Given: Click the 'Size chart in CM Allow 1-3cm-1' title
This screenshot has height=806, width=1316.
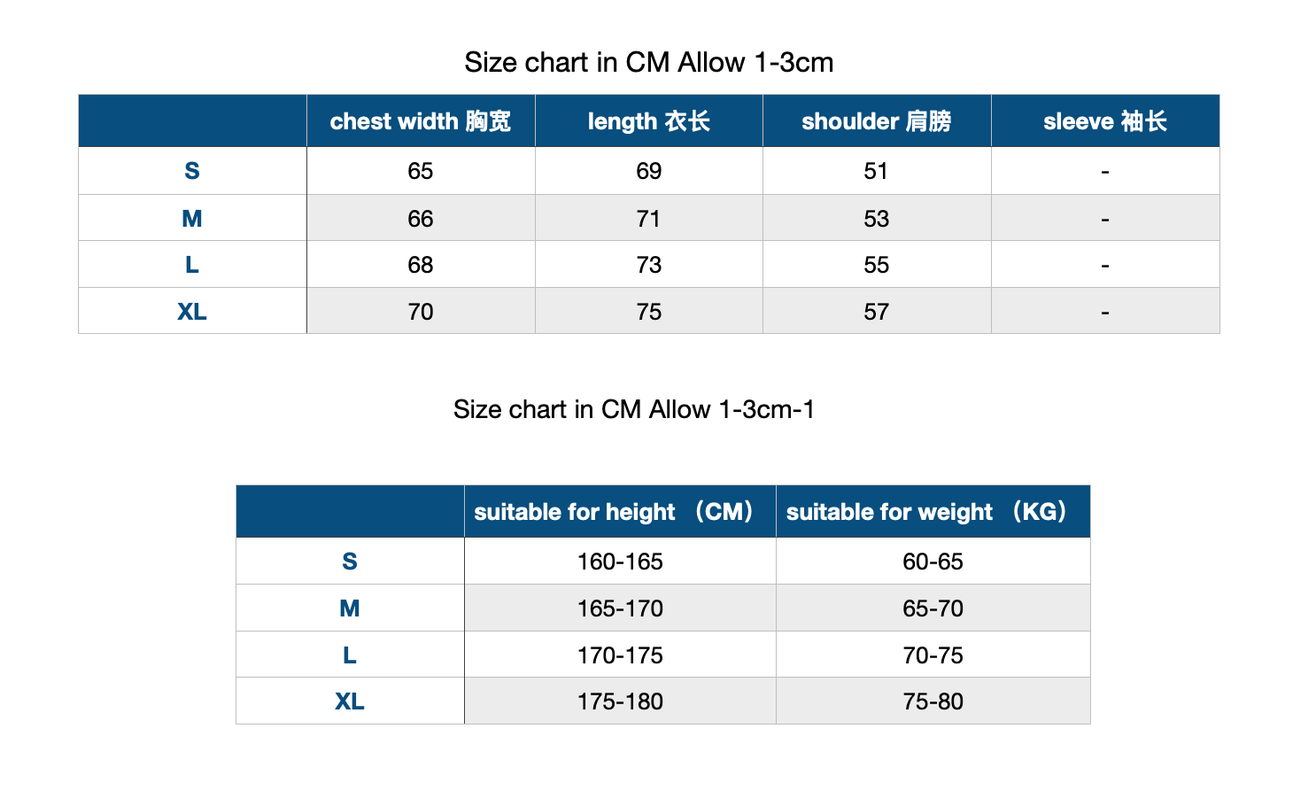Looking at the screenshot, I should click(x=633, y=409).
